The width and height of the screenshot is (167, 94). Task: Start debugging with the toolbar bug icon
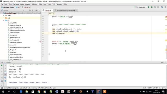coord(152,7)
